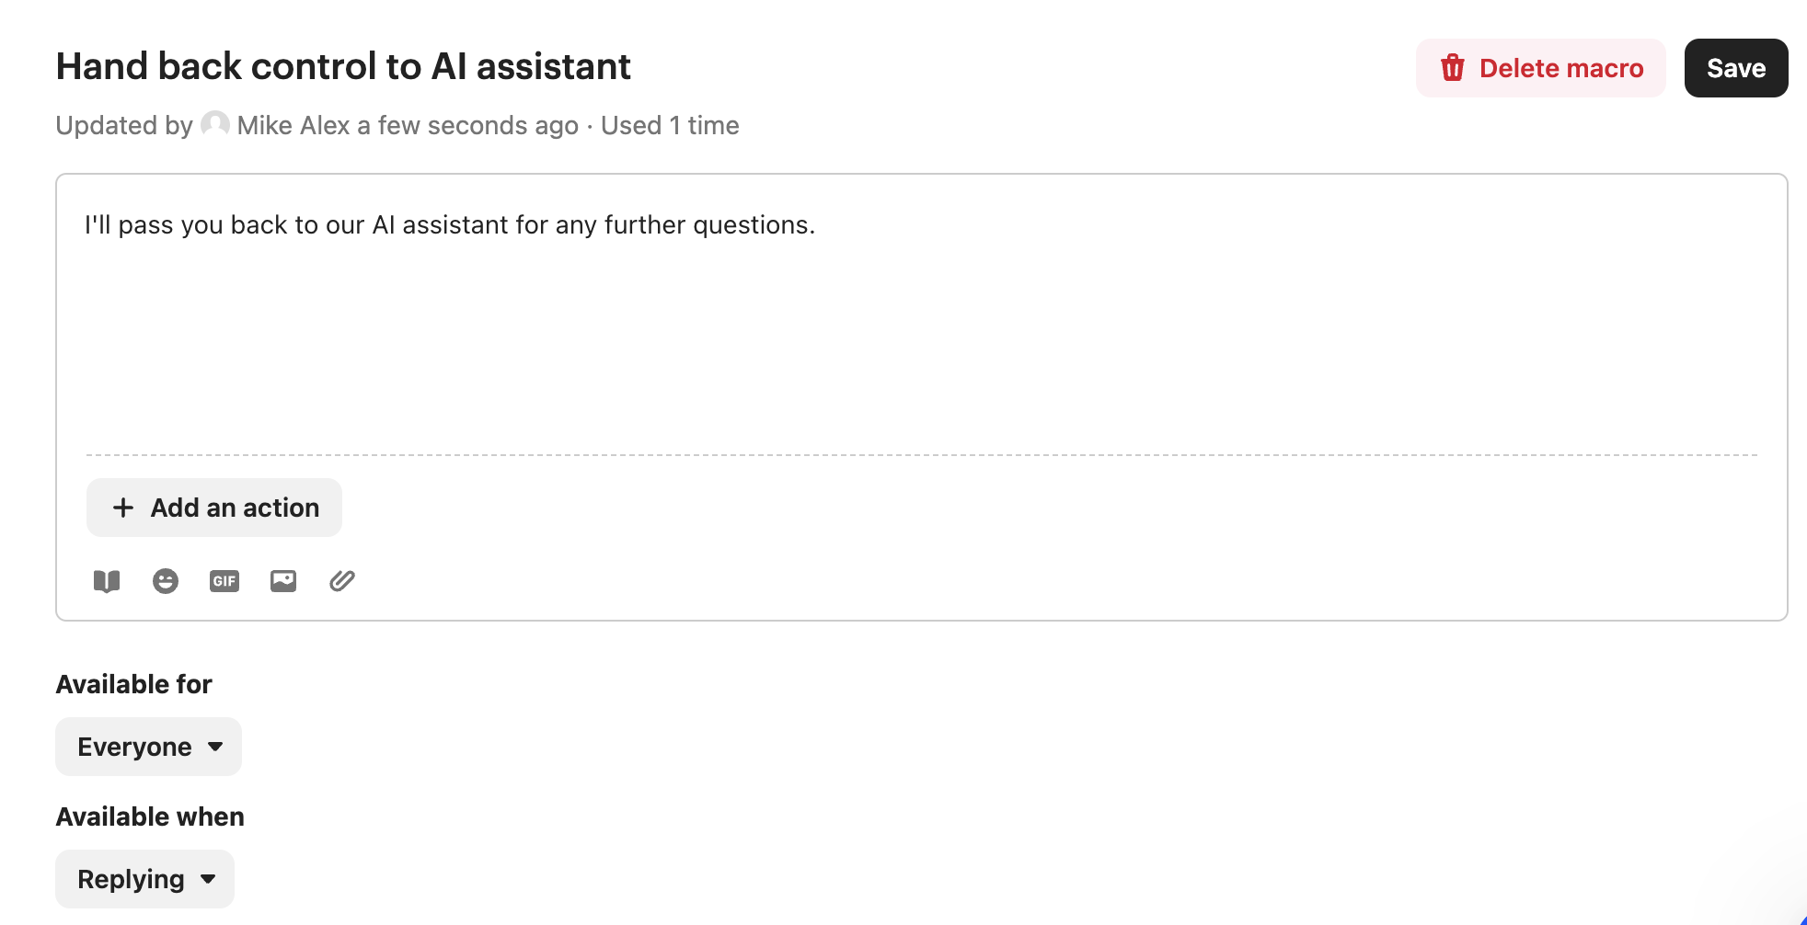1807x925 pixels.
Task: Click the Add an action label
Action: coord(235,508)
